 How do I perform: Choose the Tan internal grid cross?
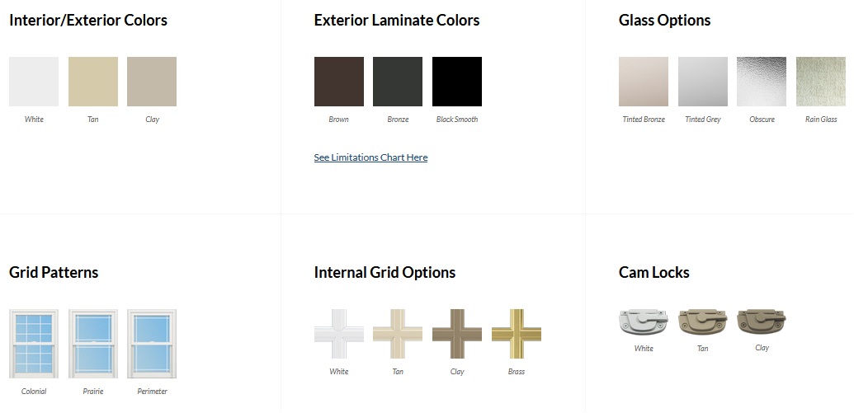(398, 334)
